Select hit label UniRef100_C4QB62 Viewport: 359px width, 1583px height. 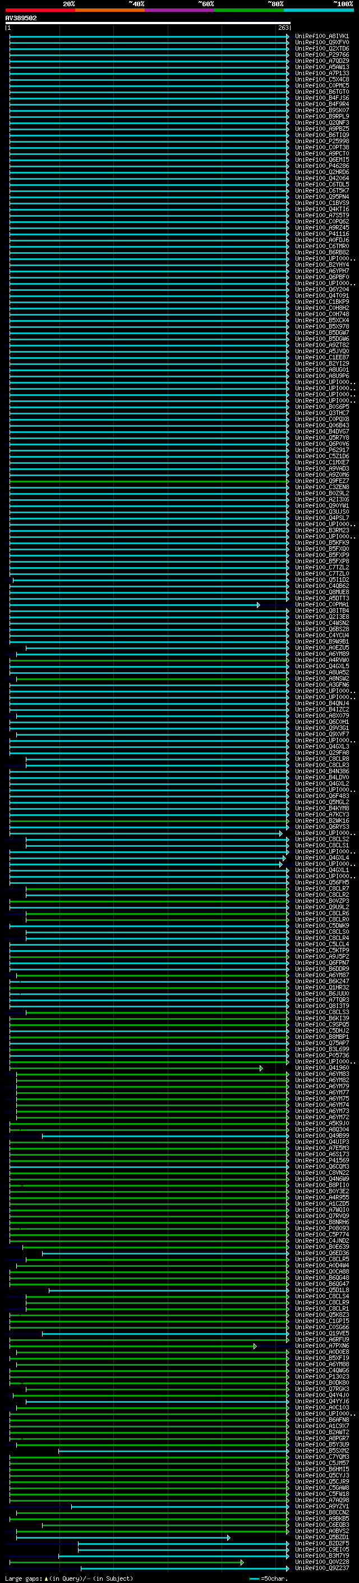coord(322,586)
